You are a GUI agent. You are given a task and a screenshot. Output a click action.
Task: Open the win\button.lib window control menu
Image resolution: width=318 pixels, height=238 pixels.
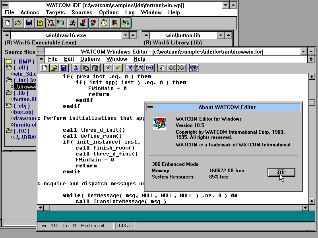tap(146, 35)
